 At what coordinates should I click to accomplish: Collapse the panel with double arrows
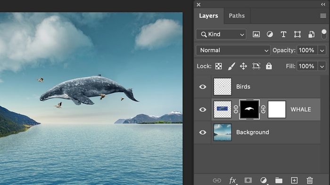[x=323, y=4]
